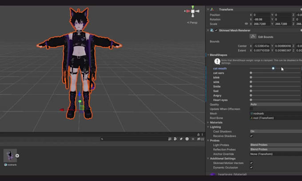Click the Bounds Center Y input field

tap(283, 46)
